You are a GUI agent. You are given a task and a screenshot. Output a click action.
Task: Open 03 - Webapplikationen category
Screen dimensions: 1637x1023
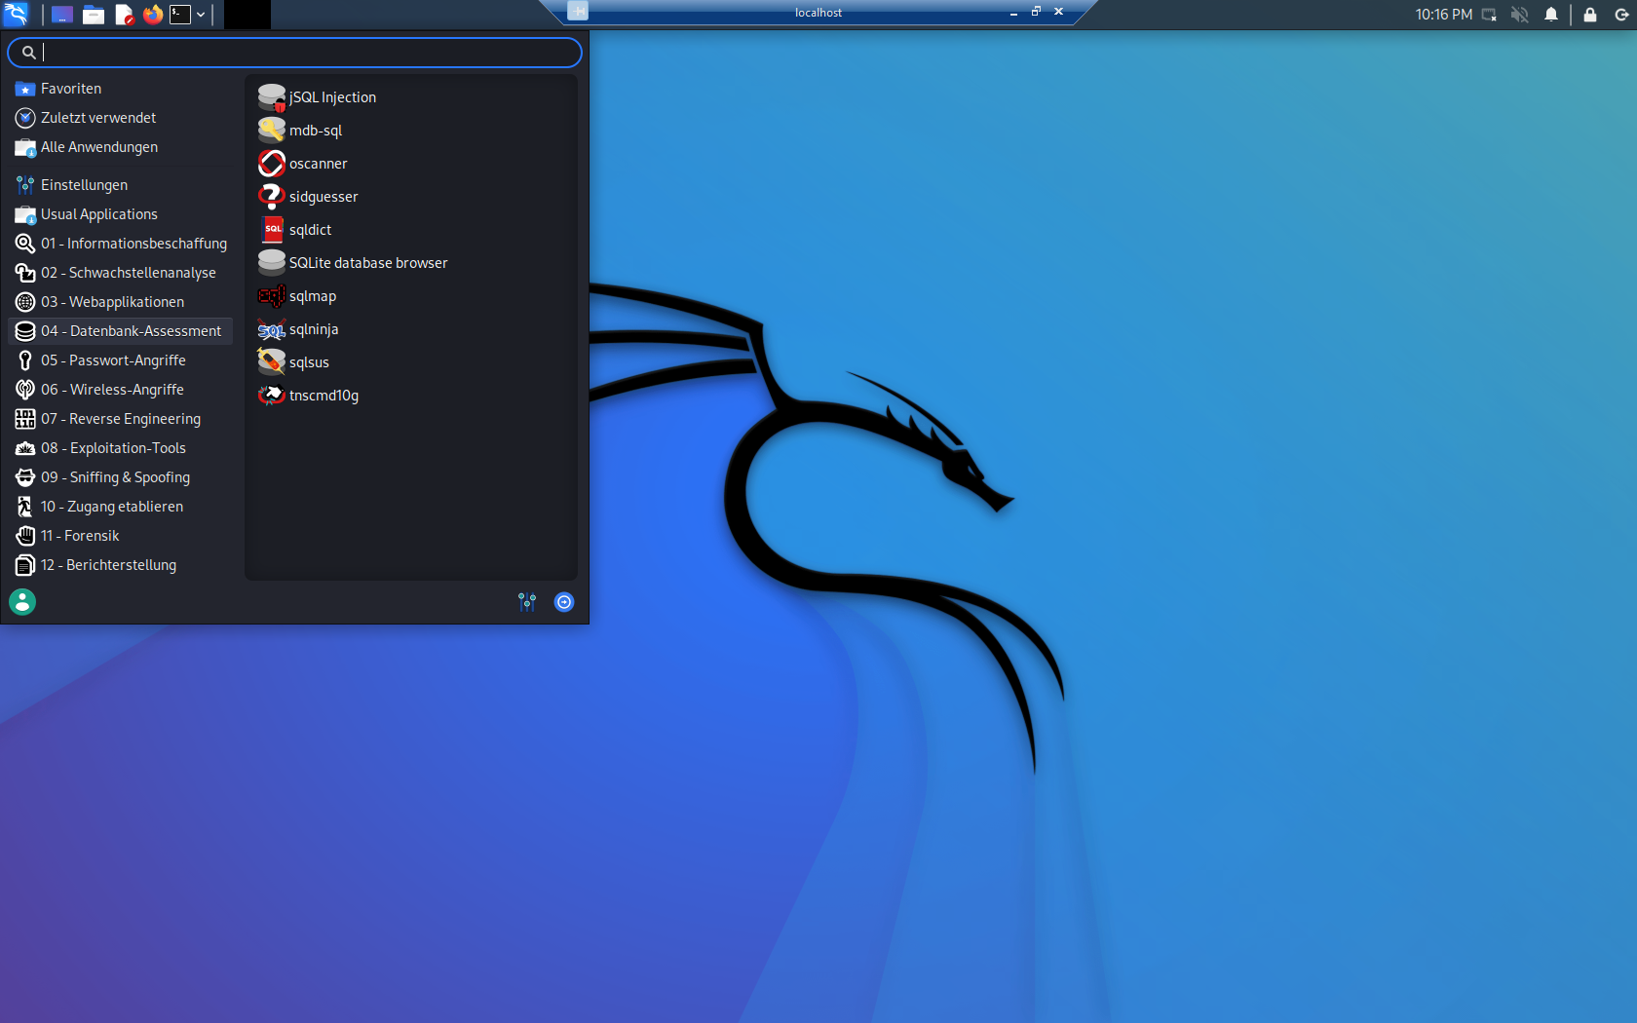(x=121, y=302)
